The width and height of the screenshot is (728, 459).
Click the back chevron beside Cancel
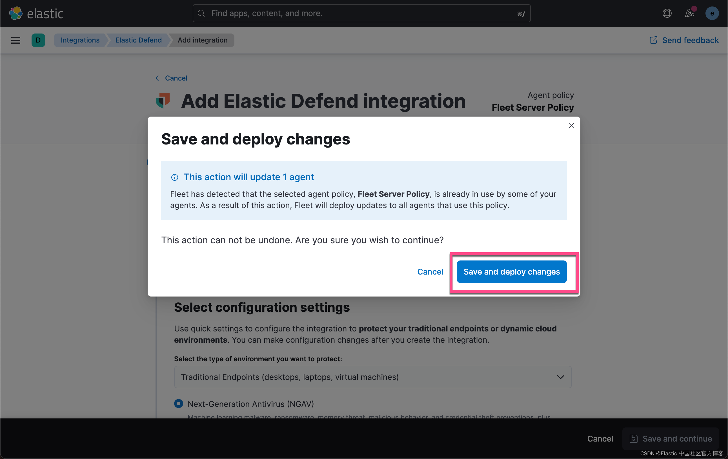point(157,78)
